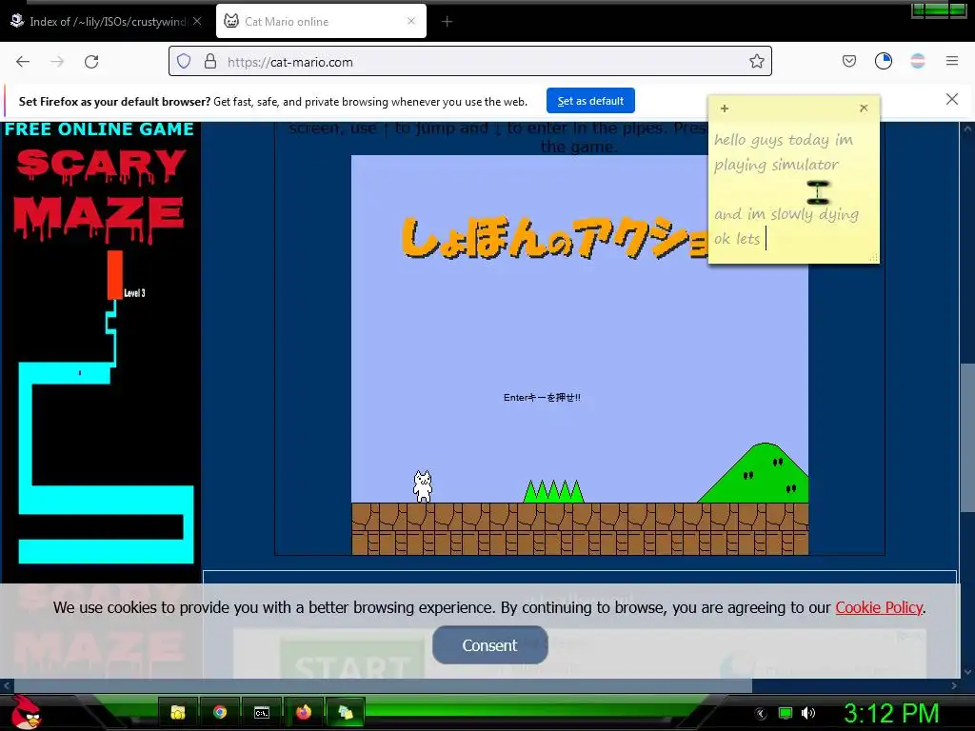The width and height of the screenshot is (975, 731).
Task: Click the green hill in the game
Action: click(x=756, y=472)
